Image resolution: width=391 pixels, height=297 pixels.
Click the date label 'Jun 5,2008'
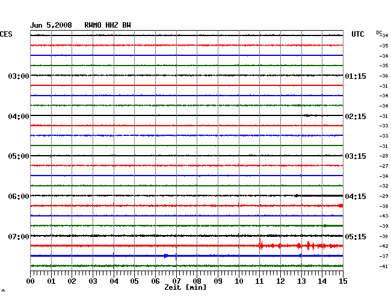pos(51,25)
